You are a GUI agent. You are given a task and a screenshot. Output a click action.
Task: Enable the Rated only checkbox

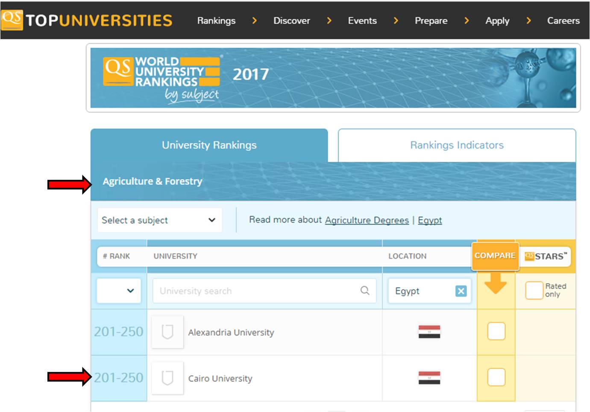534,290
